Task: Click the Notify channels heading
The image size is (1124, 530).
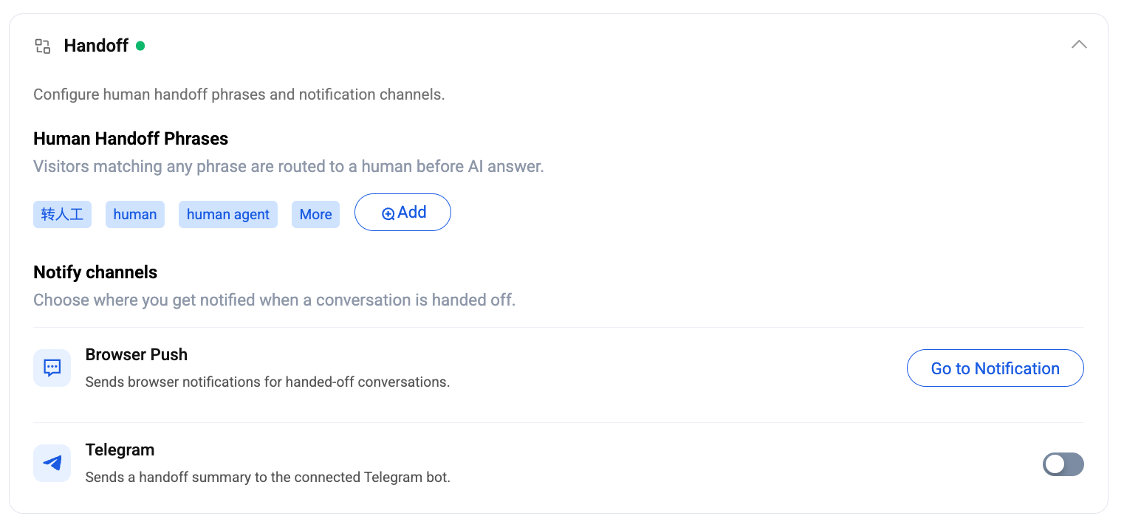Action: click(x=95, y=272)
